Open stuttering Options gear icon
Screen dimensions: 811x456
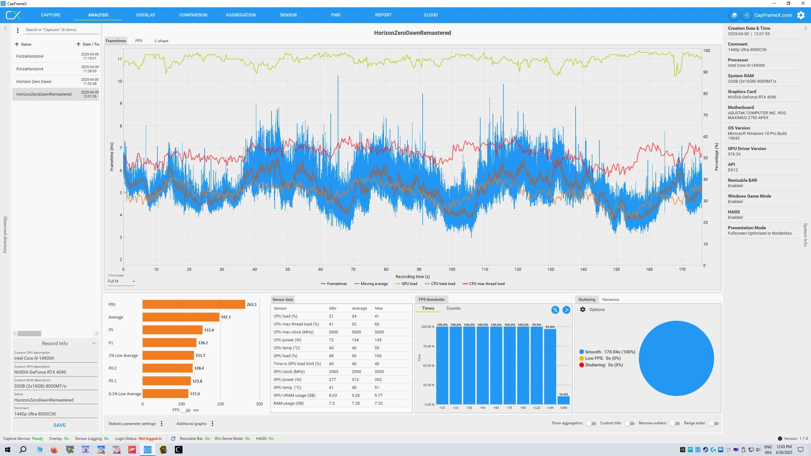pos(583,309)
